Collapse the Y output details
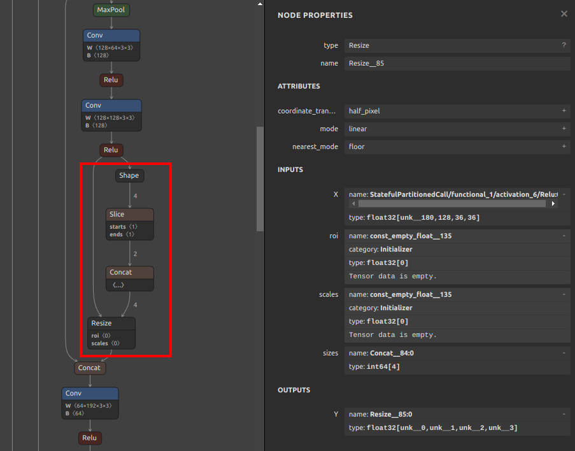 coord(564,414)
